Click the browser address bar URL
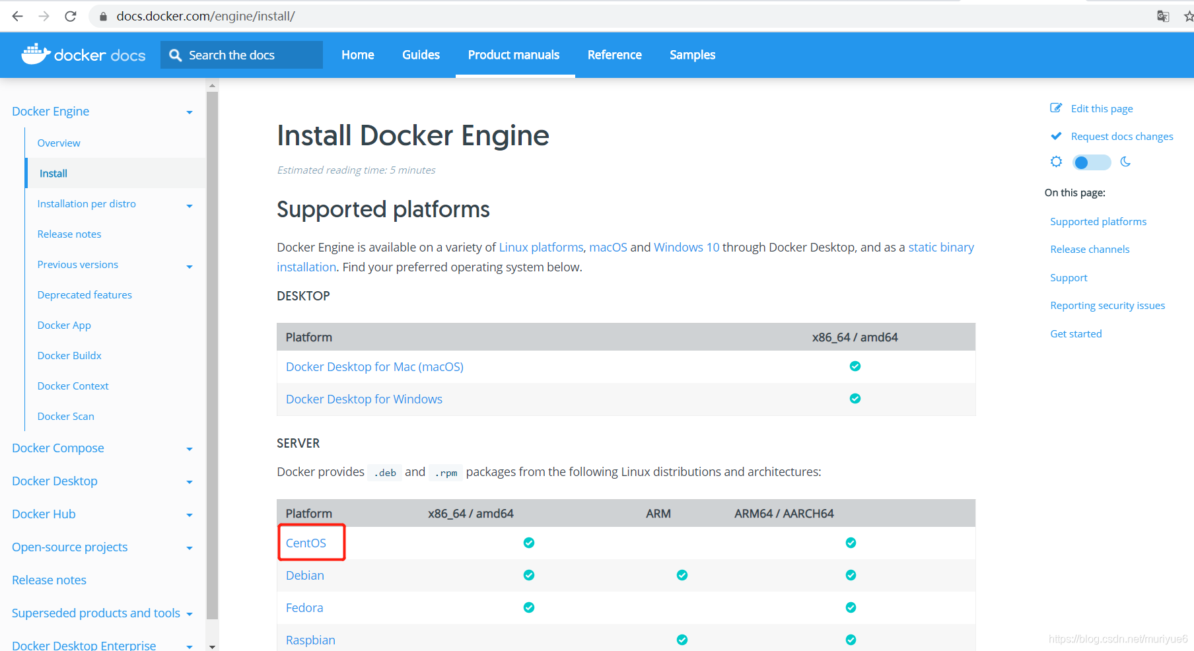Screen dimensions: 1194x651 [205, 16]
